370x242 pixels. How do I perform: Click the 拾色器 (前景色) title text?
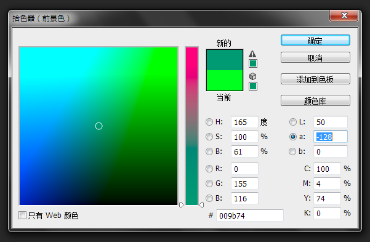coord(41,18)
